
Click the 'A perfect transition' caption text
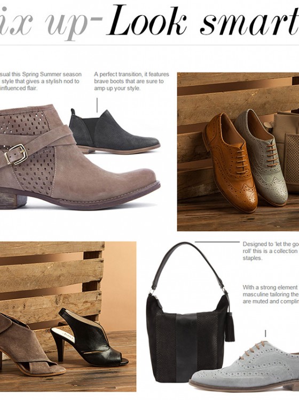[131, 81]
